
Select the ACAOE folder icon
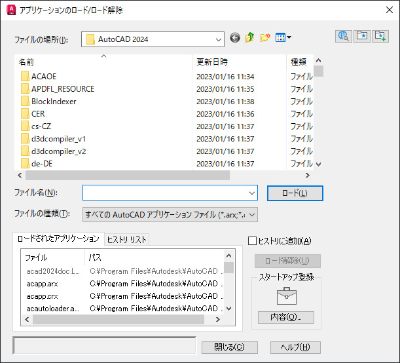(x=25, y=76)
